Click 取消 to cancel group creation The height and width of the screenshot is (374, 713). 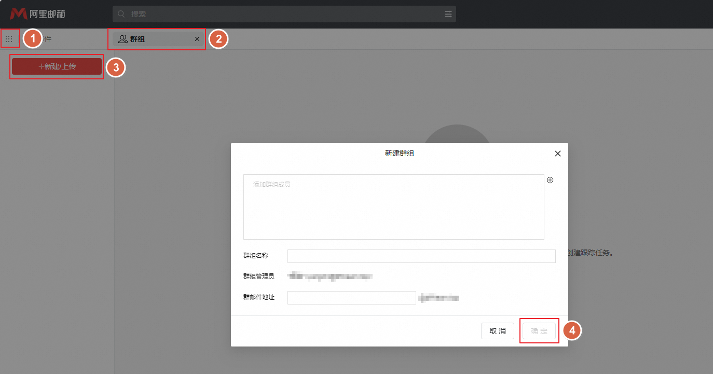[x=497, y=331]
